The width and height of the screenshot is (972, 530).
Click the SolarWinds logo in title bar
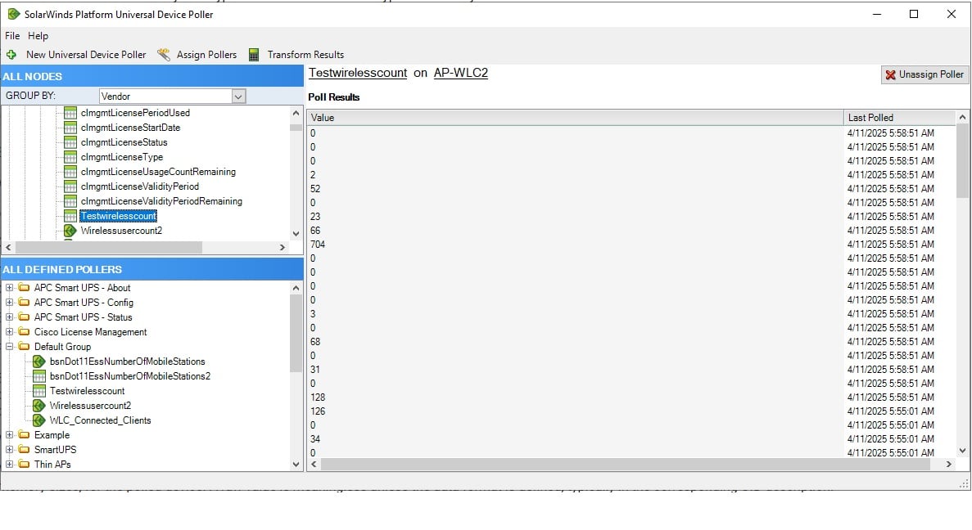click(14, 14)
